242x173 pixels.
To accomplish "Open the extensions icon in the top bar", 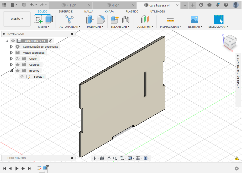I will [201, 5].
